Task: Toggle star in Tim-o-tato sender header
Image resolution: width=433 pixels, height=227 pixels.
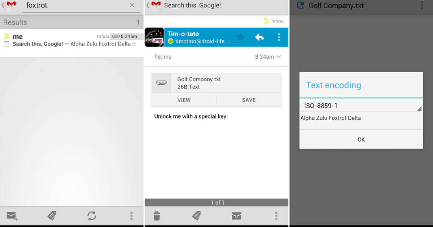Action: coord(240,37)
